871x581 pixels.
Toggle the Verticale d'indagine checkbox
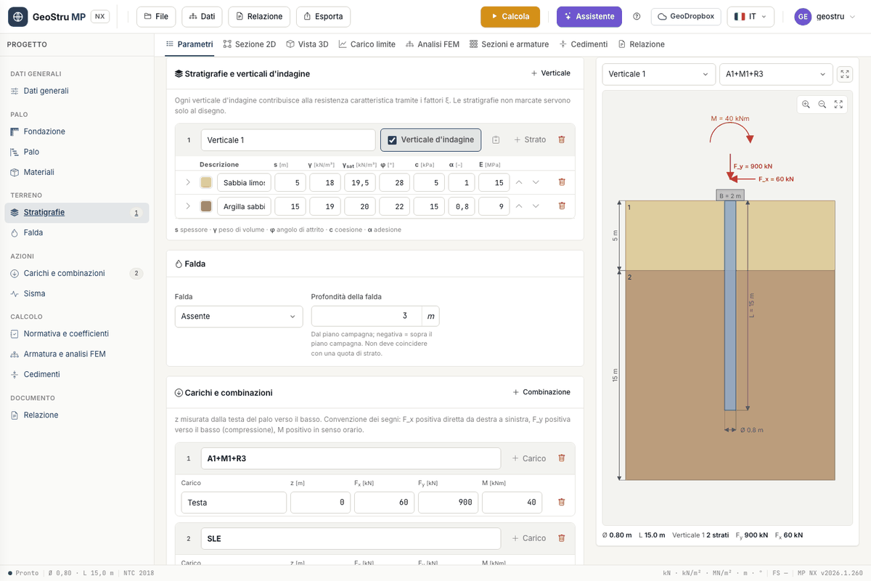(392, 140)
